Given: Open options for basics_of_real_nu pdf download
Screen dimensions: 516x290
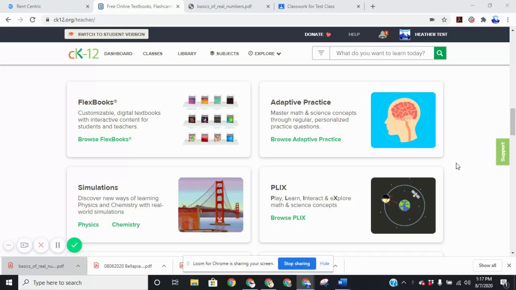Looking at the screenshot, I should pos(78,266).
